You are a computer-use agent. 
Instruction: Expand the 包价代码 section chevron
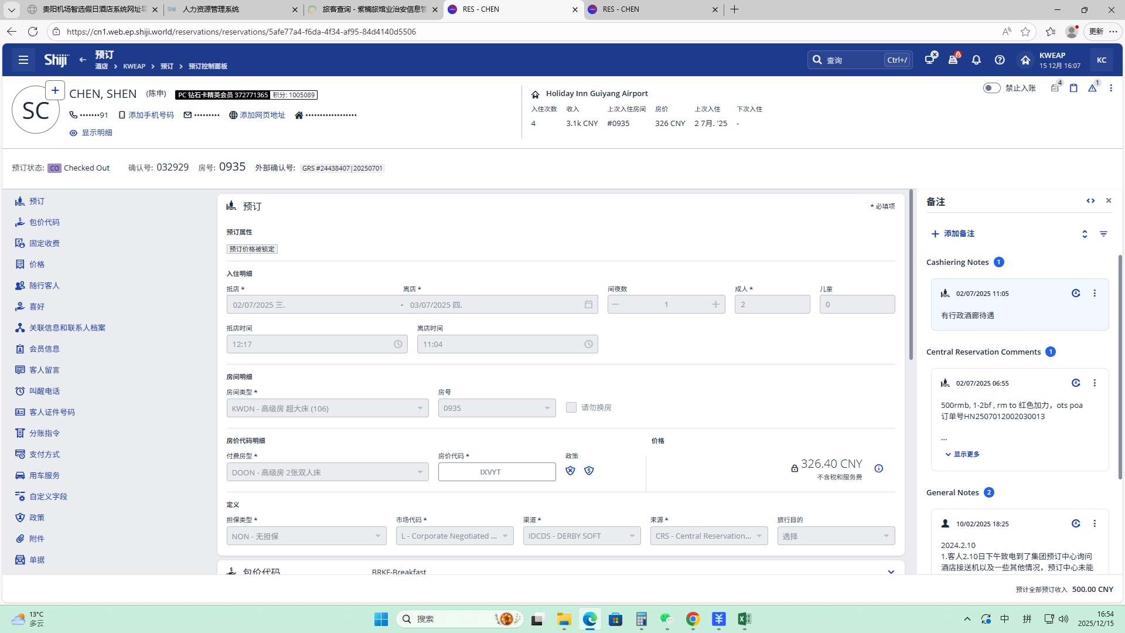[891, 571]
